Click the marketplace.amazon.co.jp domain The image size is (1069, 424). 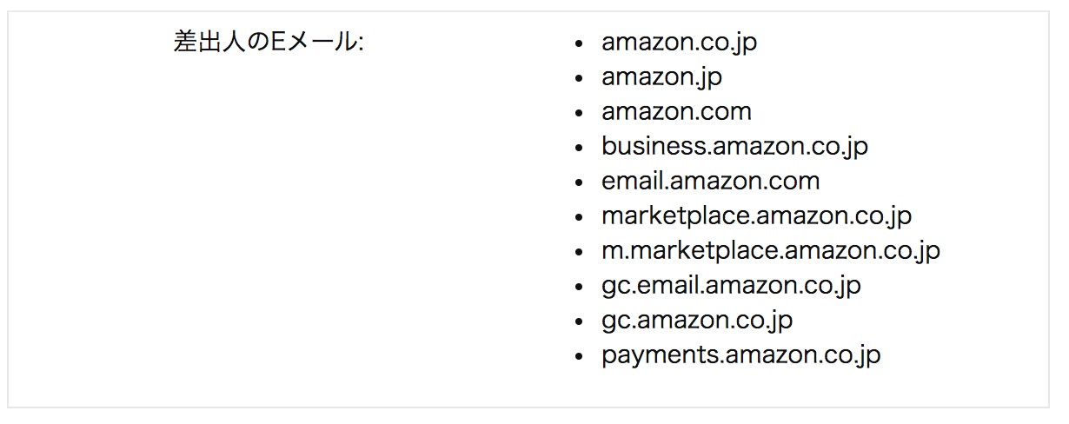(756, 215)
